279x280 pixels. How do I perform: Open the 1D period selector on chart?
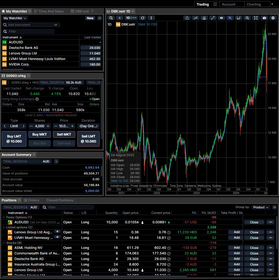coord(131,18)
